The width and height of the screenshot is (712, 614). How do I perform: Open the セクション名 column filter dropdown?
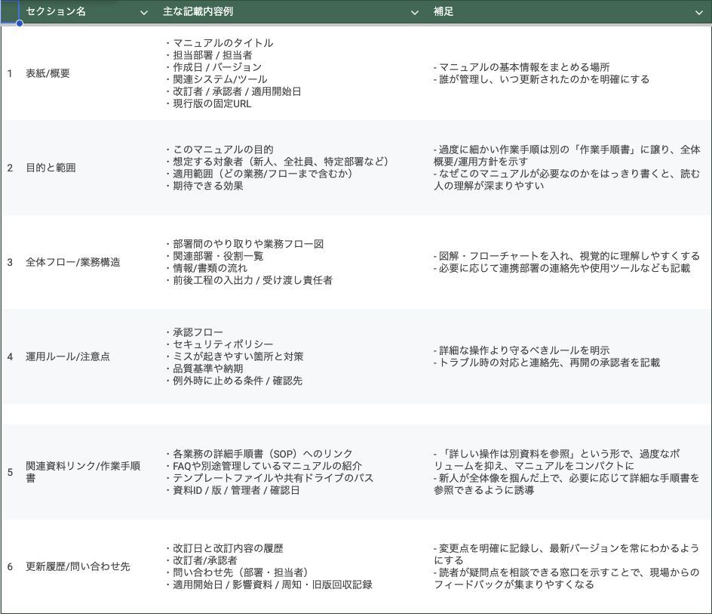coord(144,12)
